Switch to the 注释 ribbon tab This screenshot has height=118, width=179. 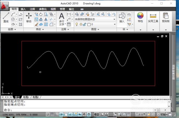click(32, 9)
